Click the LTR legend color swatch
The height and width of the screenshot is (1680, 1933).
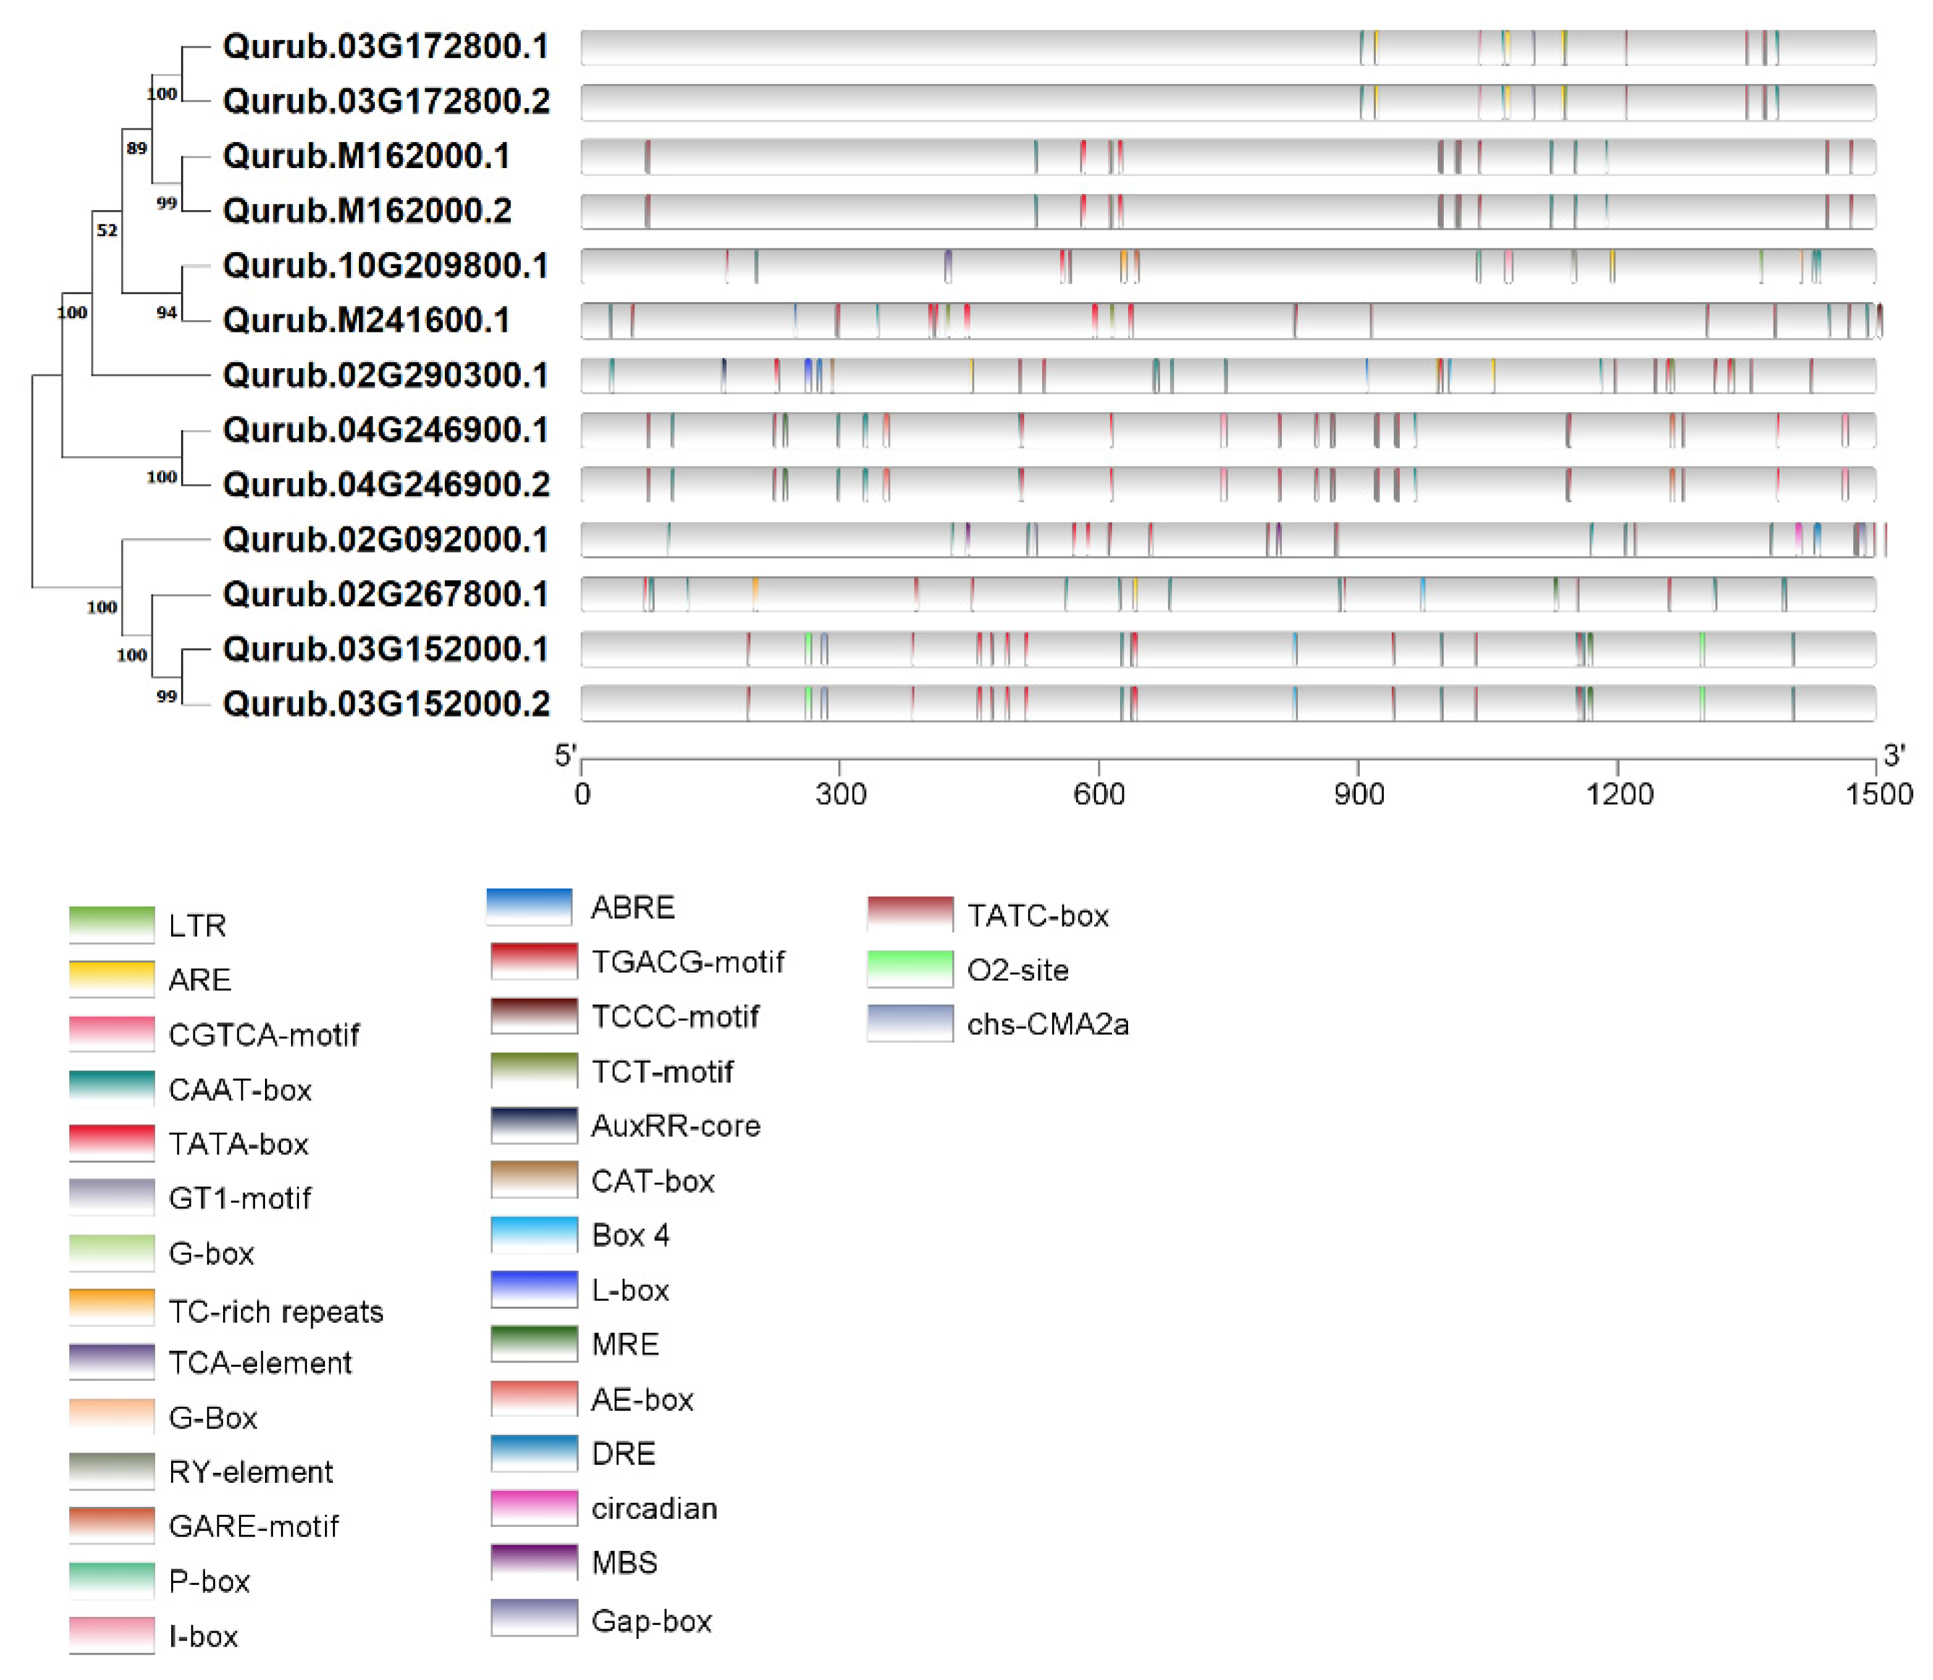112,924
